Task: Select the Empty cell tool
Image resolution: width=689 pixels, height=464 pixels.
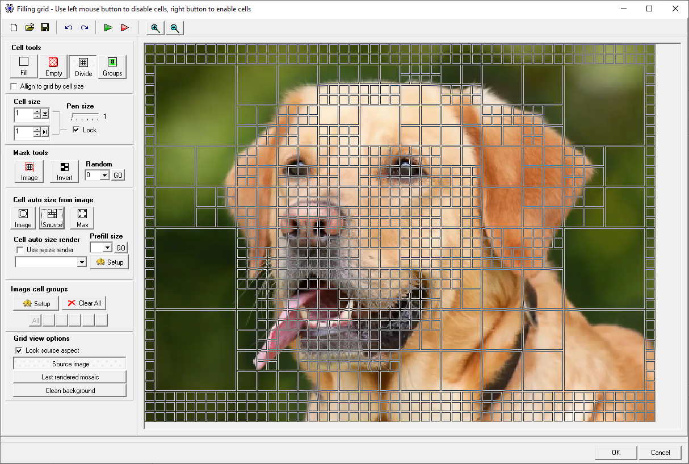Action: [x=53, y=67]
